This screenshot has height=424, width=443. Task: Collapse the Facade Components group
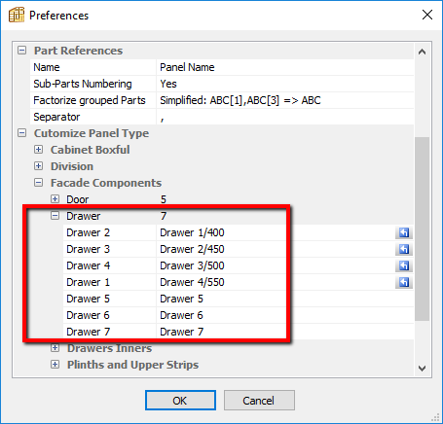(x=38, y=183)
